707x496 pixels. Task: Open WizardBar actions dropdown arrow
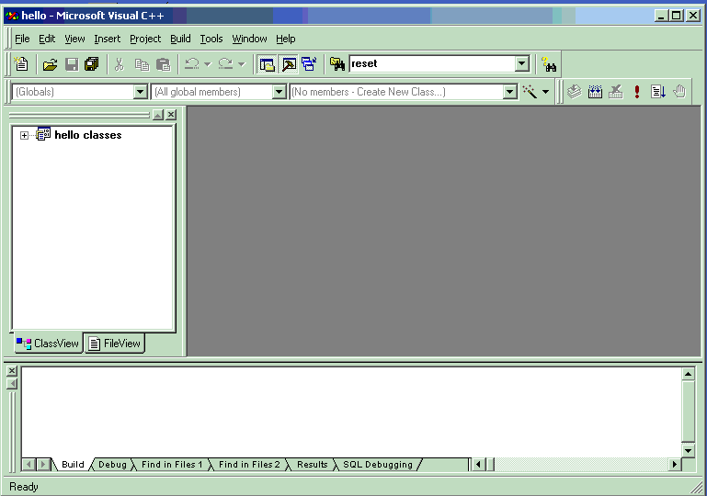pyautogui.click(x=545, y=92)
